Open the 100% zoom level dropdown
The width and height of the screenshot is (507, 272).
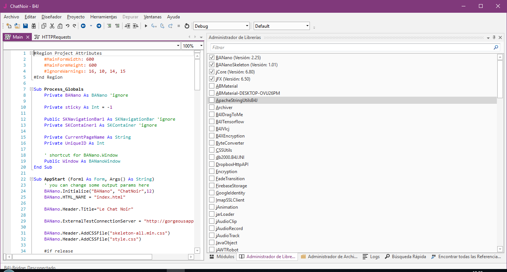coord(201,46)
